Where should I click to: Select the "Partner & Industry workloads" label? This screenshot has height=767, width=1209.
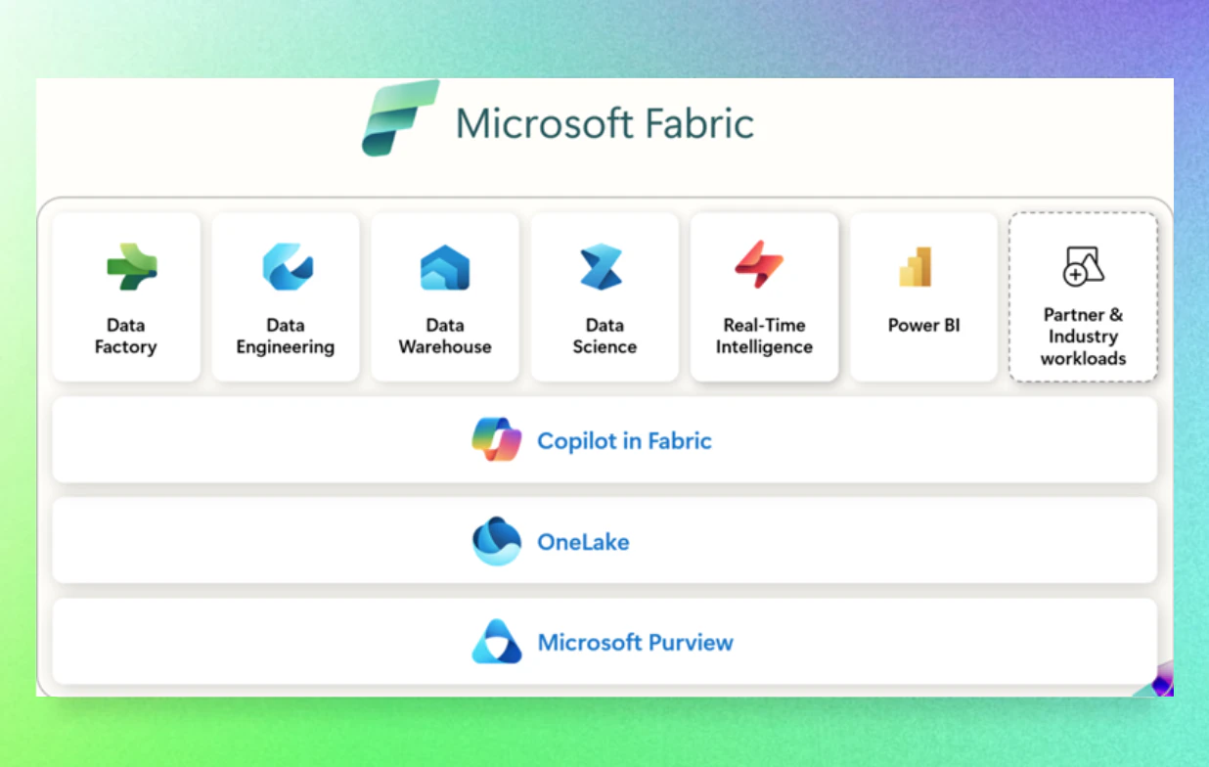point(1083,337)
